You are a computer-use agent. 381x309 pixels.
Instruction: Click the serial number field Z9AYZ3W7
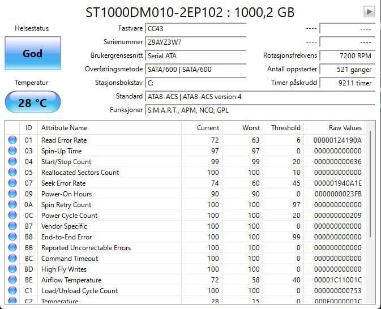tap(196, 42)
